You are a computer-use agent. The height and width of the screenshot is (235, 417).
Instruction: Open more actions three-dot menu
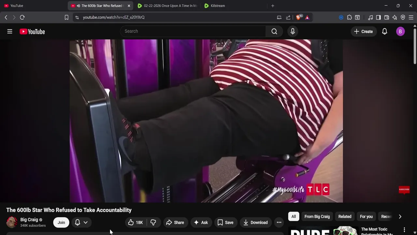point(279,222)
